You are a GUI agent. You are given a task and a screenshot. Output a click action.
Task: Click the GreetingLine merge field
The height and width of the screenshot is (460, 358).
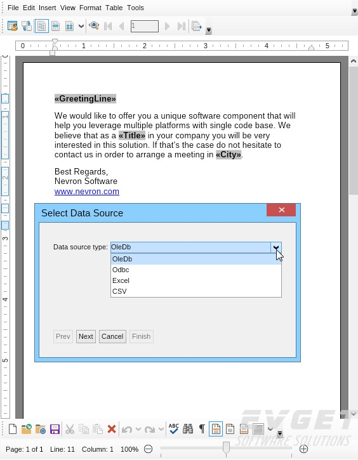[x=86, y=98]
